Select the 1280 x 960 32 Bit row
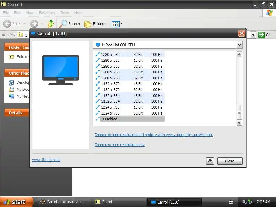The height and width of the screenshot is (207, 276). [130, 55]
